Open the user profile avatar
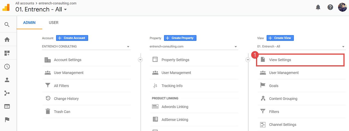This screenshot has height=131, width=349. click(x=342, y=7)
